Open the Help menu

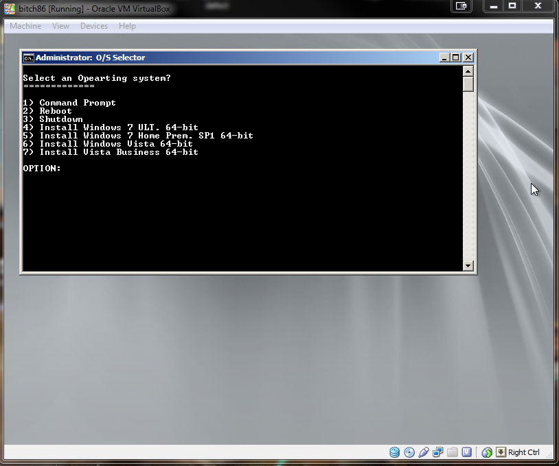127,26
